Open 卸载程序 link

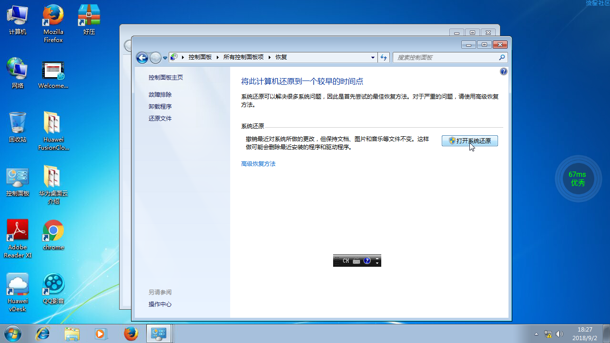point(160,107)
